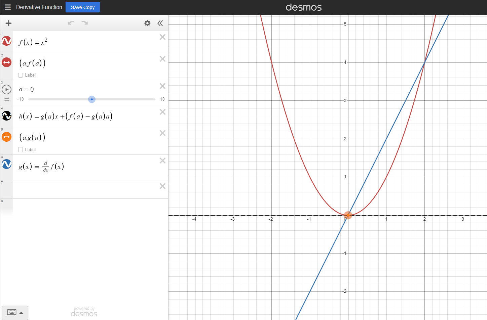The width and height of the screenshot is (487, 320).
Task: Open the Add Item plus menu
Action: (9, 23)
